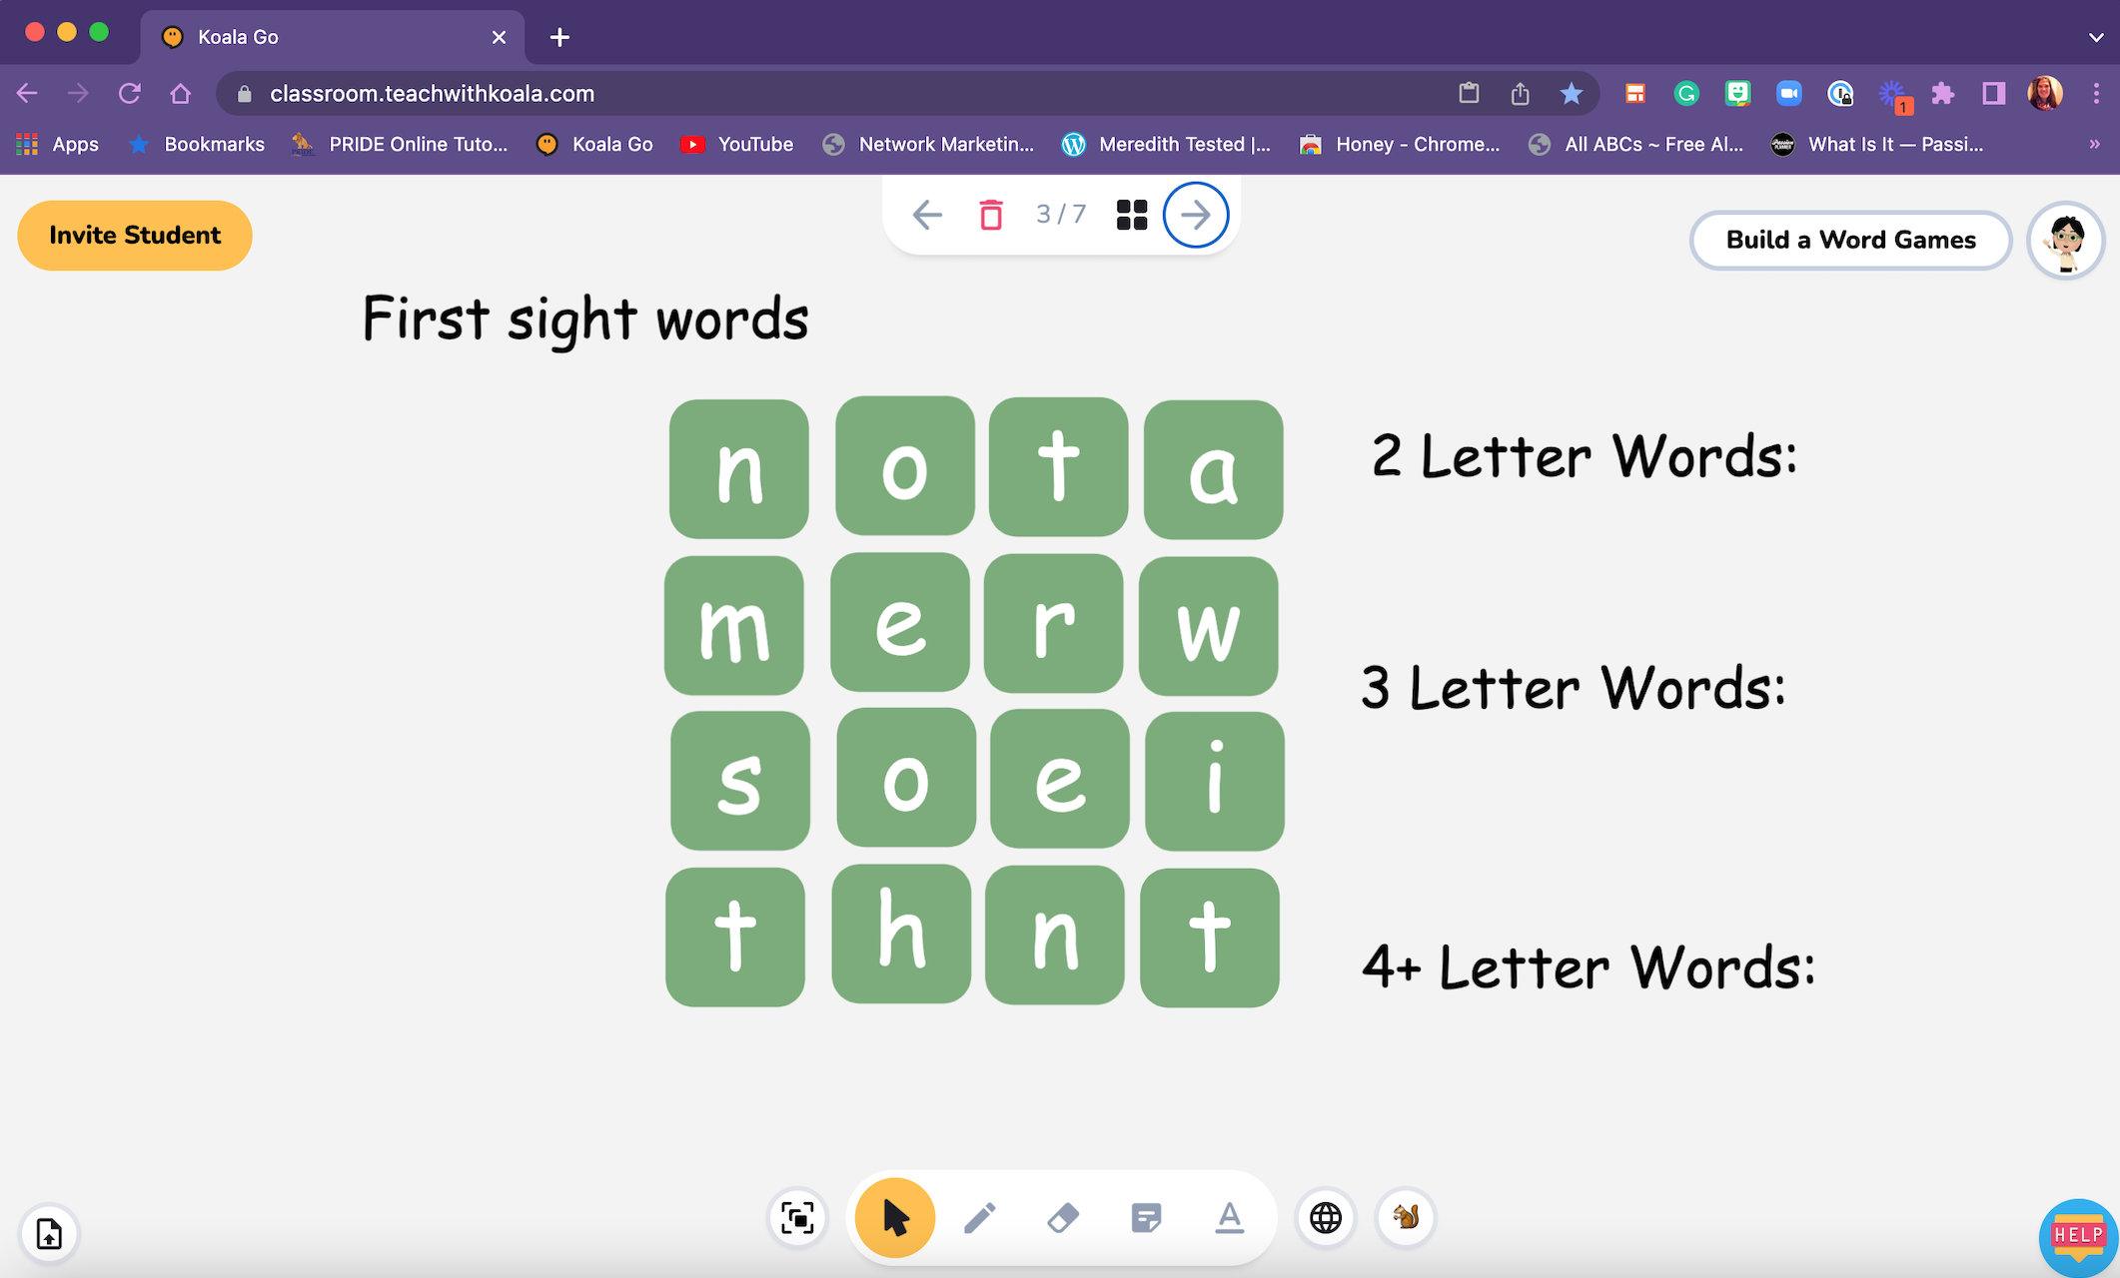Click the file upload icon bottom left
Viewport: 2120px width, 1278px height.
coord(49,1234)
